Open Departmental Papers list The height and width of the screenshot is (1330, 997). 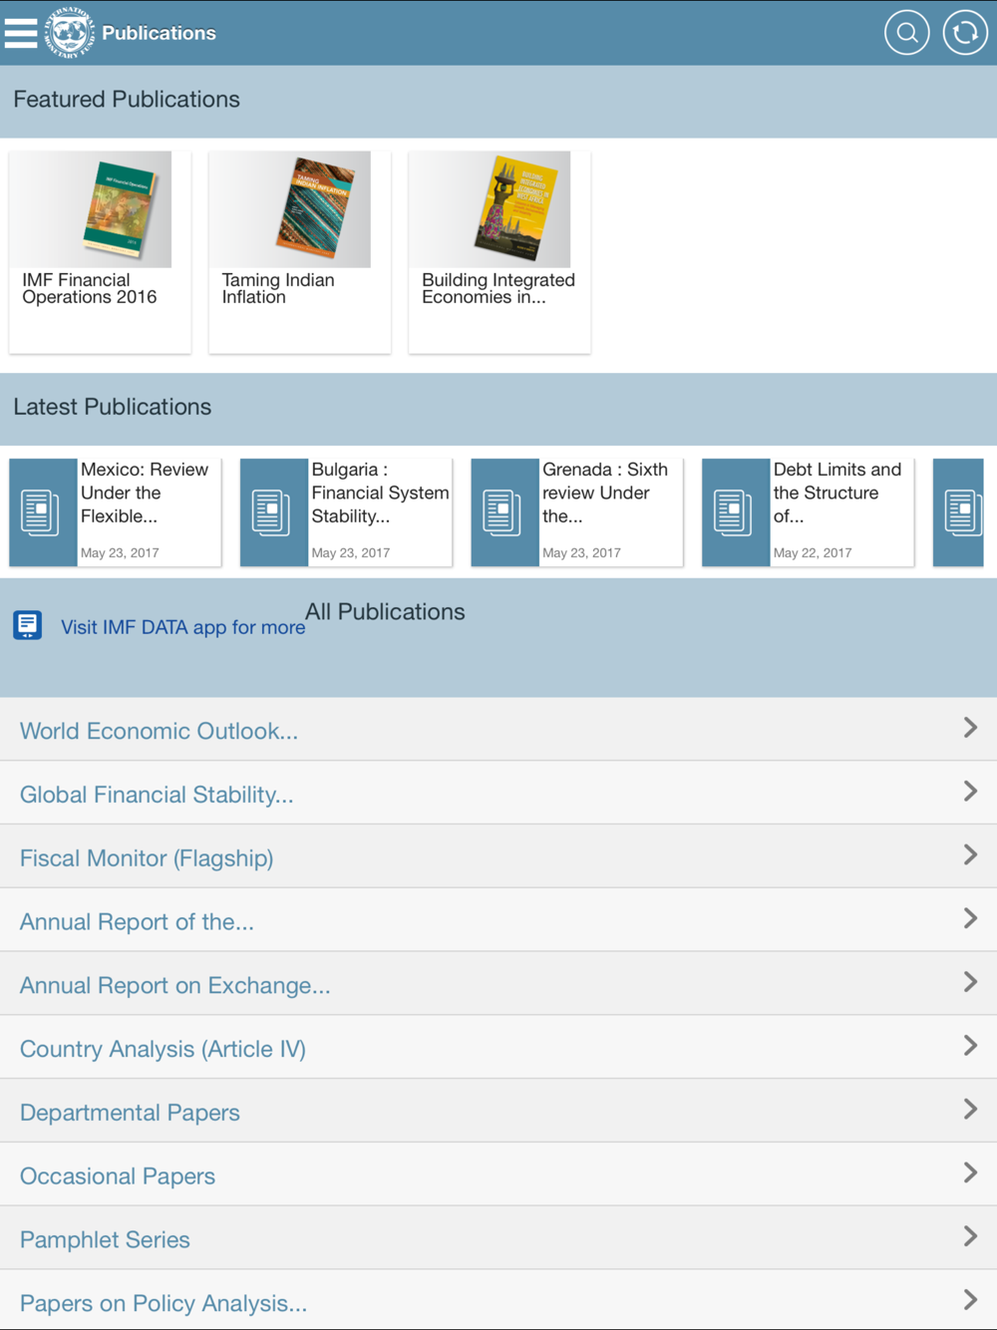(x=498, y=1112)
